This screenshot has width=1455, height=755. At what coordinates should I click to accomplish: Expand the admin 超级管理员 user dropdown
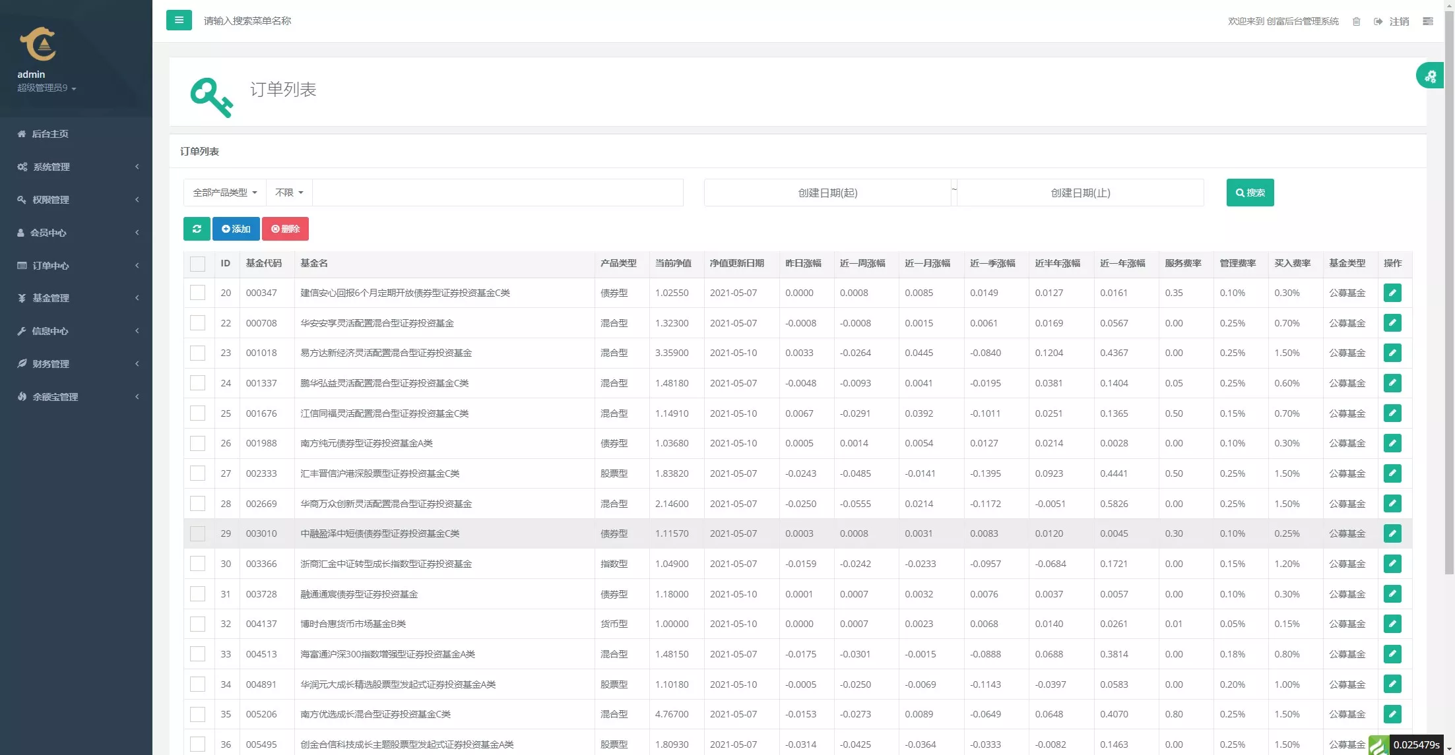coord(47,88)
